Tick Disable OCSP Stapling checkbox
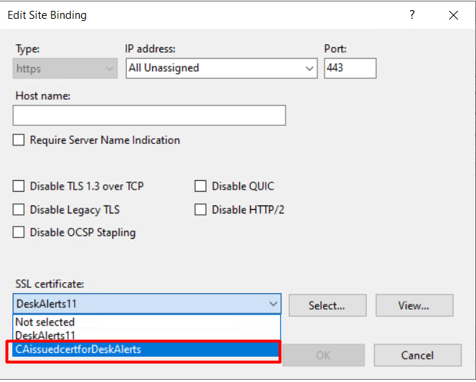Viewport: 476px width, 382px height. [19, 233]
